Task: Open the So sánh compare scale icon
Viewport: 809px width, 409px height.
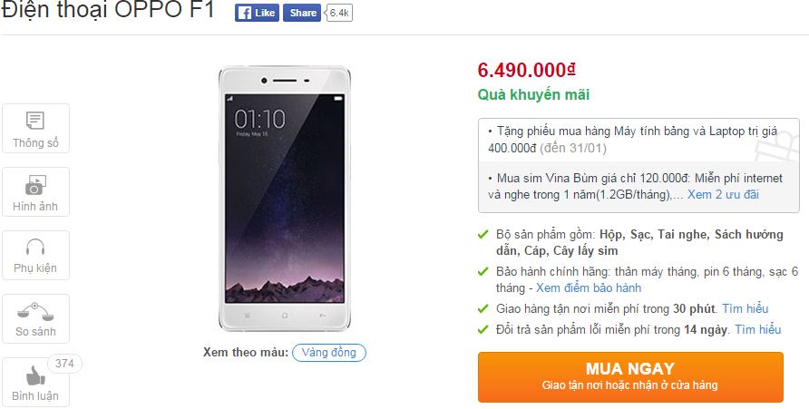Action: click(x=35, y=310)
